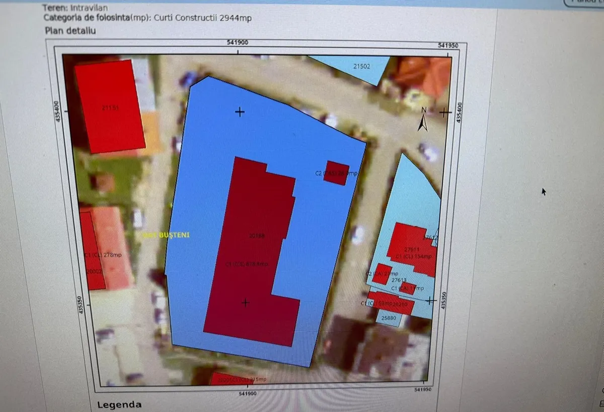Click the C1 (CL) 278mp label
604x412 pixels.
click(103, 255)
